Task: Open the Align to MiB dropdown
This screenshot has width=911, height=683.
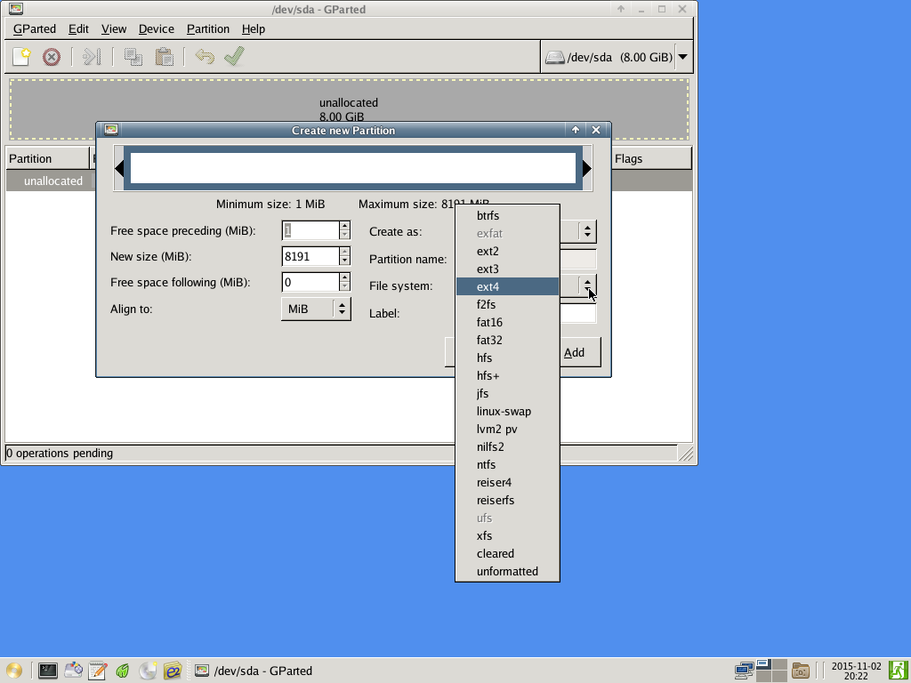Action: (316, 309)
